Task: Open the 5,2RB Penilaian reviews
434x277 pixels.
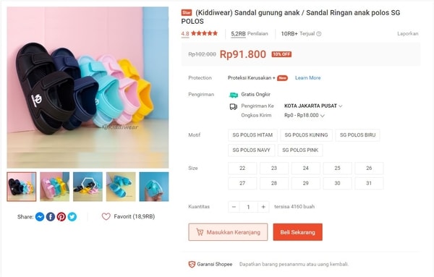Action: click(x=250, y=34)
